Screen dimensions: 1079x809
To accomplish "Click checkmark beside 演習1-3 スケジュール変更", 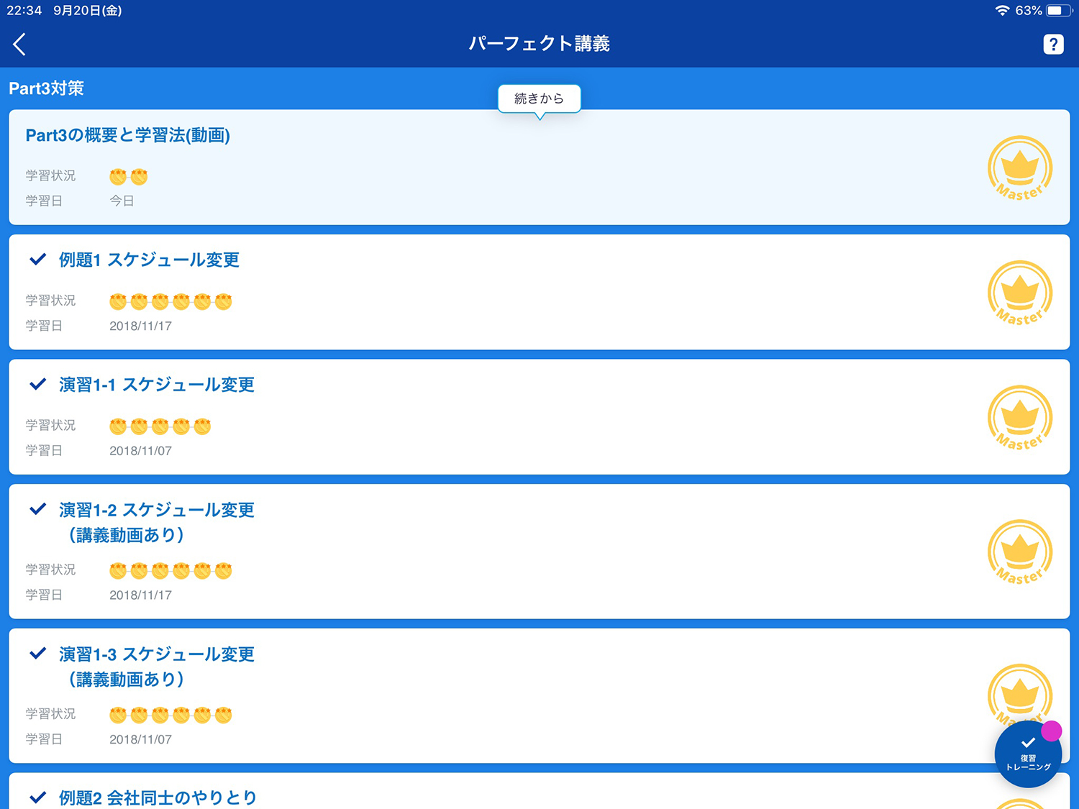I will 38,654.
